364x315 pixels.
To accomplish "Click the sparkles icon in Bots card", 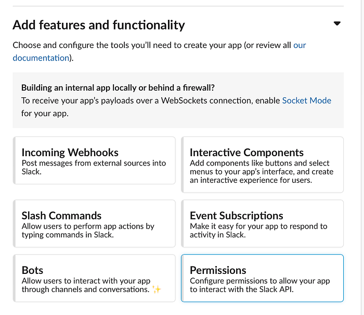I will click(157, 289).
